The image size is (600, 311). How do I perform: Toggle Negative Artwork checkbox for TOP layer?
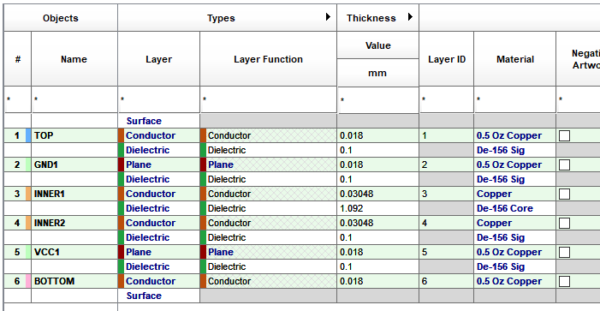564,135
